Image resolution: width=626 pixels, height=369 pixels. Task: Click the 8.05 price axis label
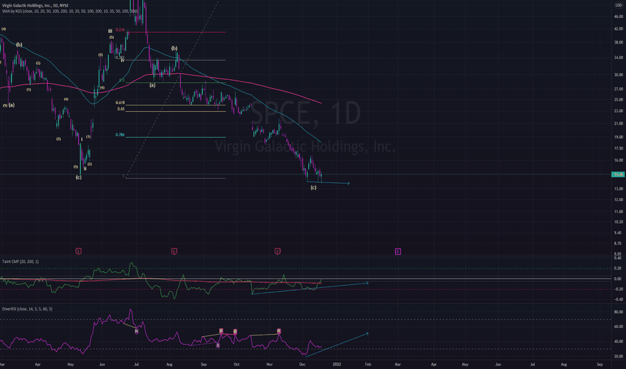pyautogui.click(x=618, y=254)
